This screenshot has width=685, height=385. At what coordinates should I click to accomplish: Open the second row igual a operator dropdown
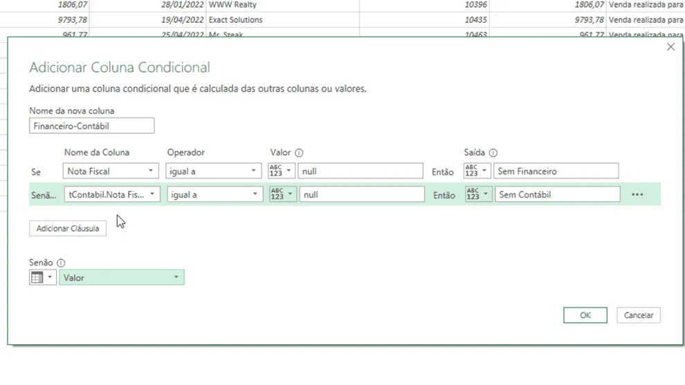215,194
